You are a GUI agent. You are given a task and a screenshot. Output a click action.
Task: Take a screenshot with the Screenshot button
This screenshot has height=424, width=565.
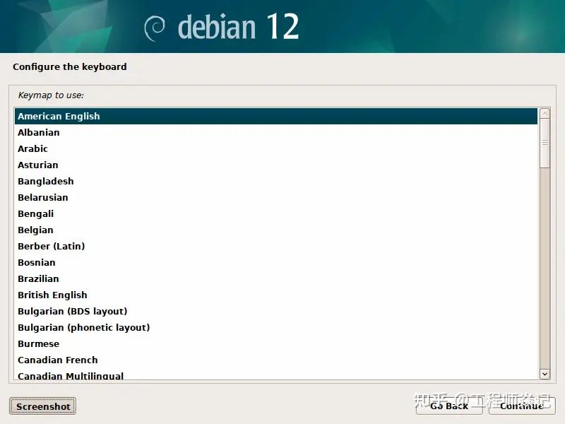point(42,406)
